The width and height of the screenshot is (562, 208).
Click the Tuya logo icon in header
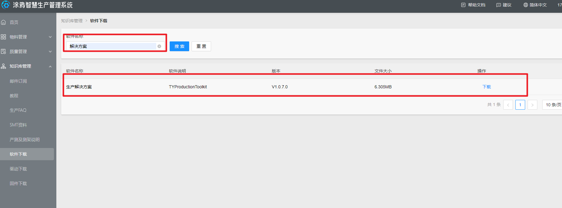click(5, 5)
